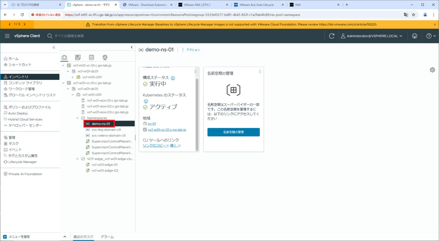Open the help question mark menu
The height and width of the screenshot is (241, 439).
click(x=431, y=36)
